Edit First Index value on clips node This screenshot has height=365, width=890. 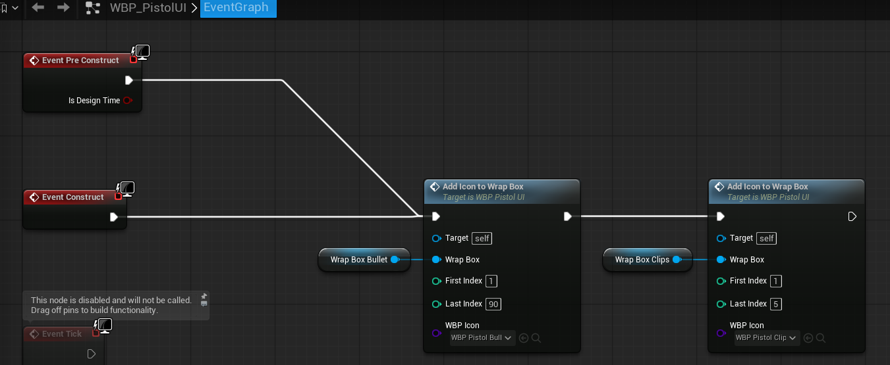(776, 281)
